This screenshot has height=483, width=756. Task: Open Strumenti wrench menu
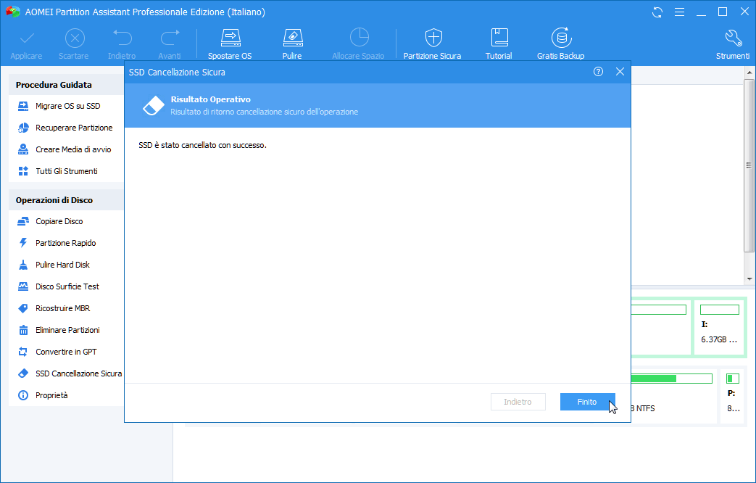[x=733, y=44]
